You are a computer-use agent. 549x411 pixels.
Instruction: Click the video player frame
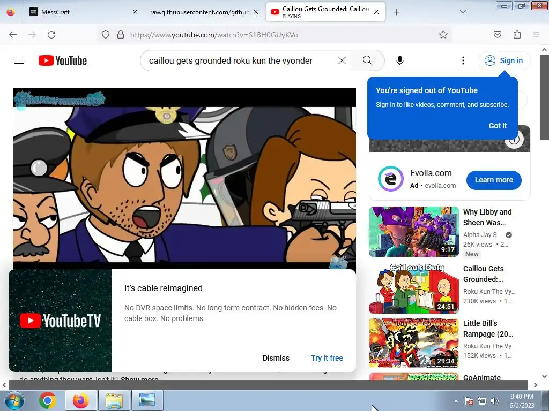click(x=184, y=179)
